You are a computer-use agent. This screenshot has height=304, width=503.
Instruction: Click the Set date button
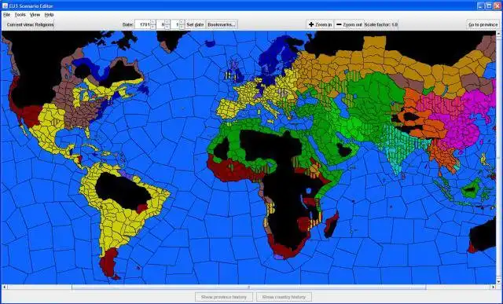tap(195, 24)
